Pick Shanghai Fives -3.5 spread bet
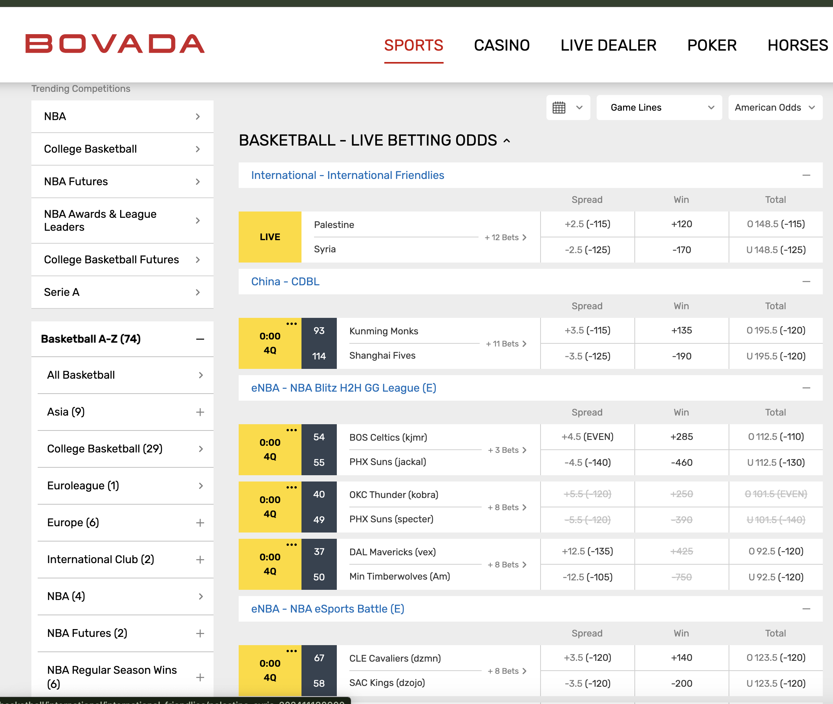This screenshot has height=704, width=833. pos(587,356)
